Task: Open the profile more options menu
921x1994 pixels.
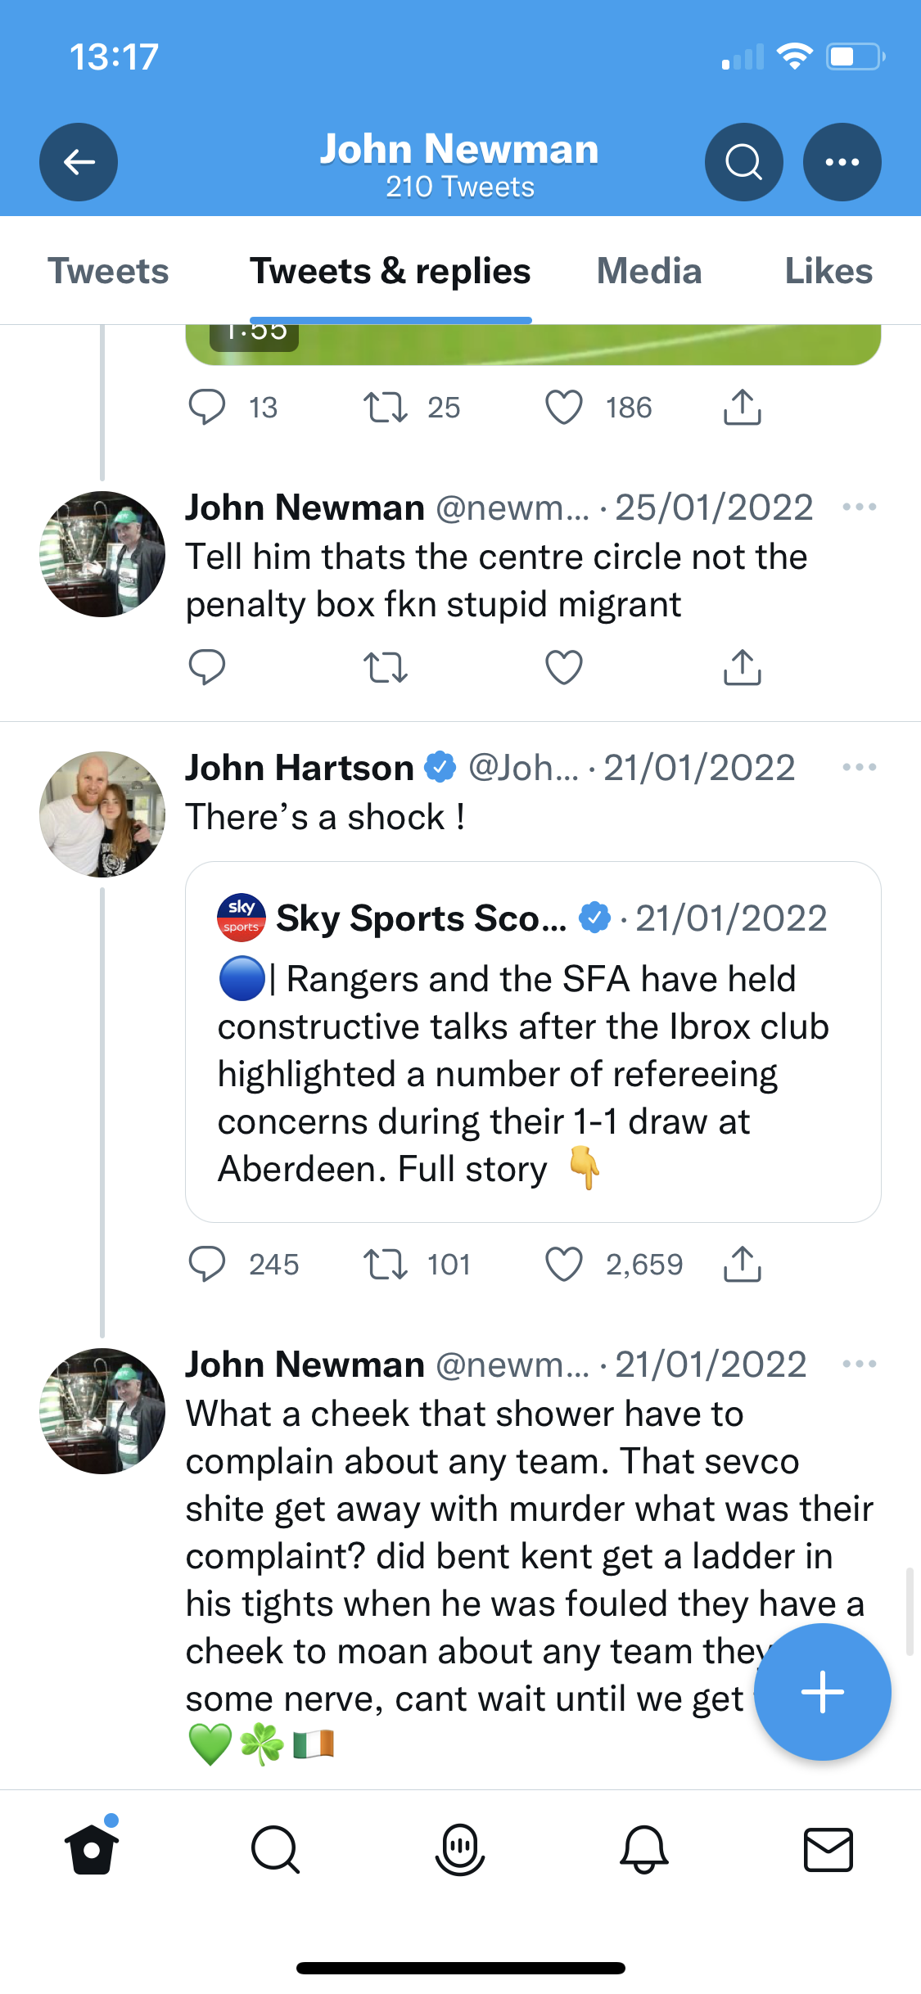Action: click(842, 162)
